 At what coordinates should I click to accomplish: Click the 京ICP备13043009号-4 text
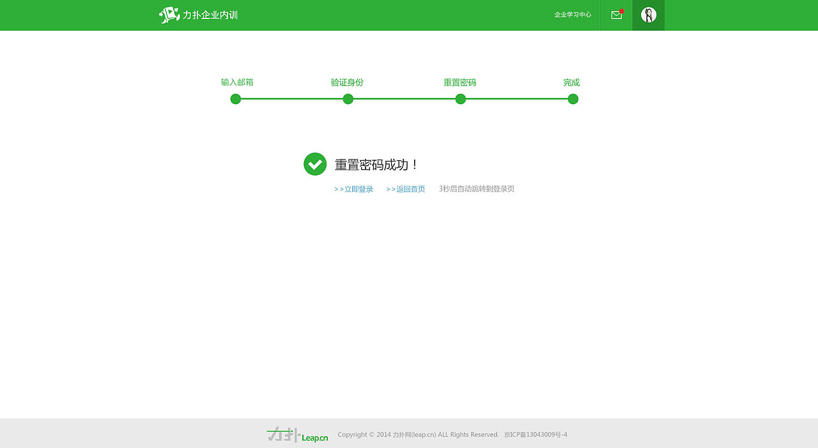coord(536,435)
